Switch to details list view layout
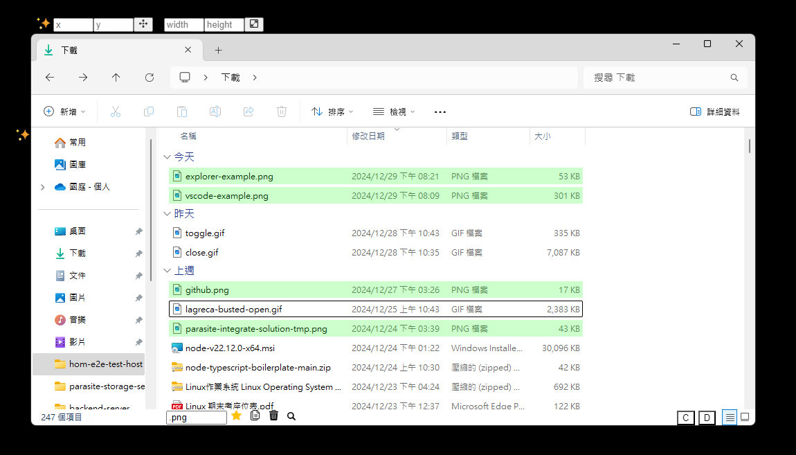The image size is (796, 455). (x=729, y=417)
